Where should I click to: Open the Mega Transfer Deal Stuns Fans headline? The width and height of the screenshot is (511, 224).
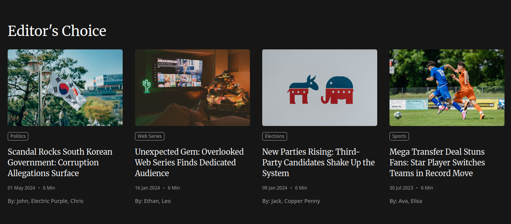coord(437,162)
